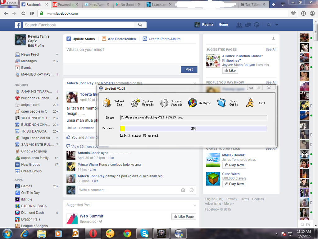318x239 pixels.
Task: Click the LiveSuit Image path field
Action: [x=194, y=117]
